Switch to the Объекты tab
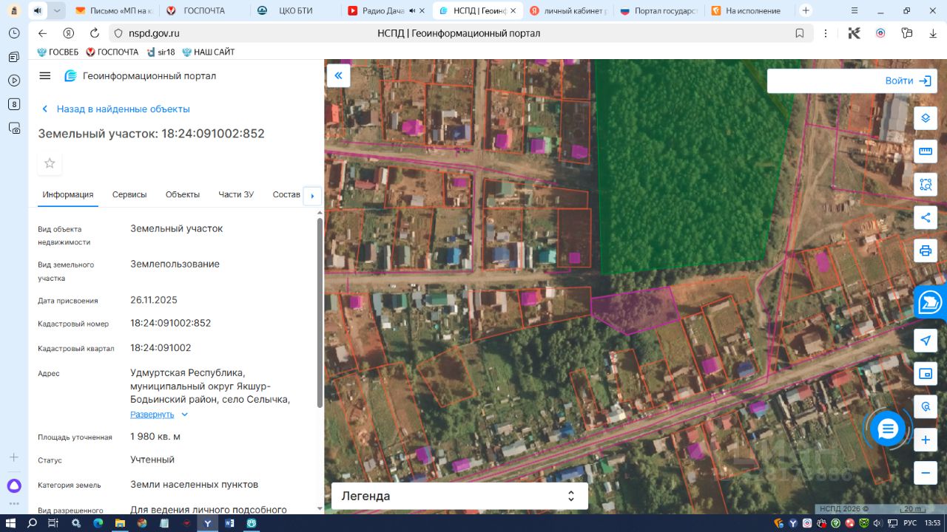This screenshot has width=947, height=532. (183, 195)
